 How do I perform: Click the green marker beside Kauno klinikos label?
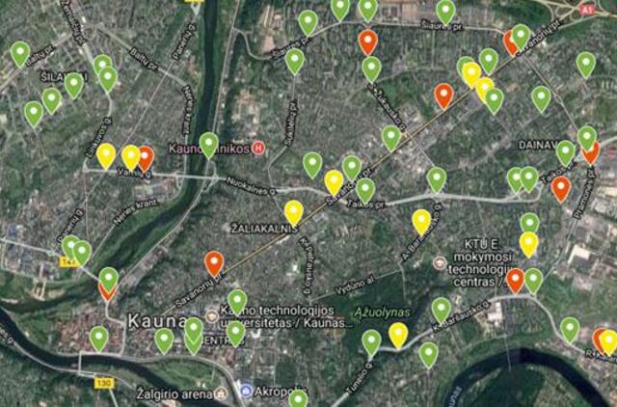208,146
